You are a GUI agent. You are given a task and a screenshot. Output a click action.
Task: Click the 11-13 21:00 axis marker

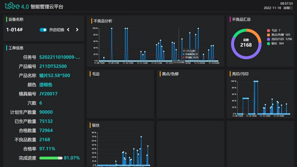(x=179, y=62)
